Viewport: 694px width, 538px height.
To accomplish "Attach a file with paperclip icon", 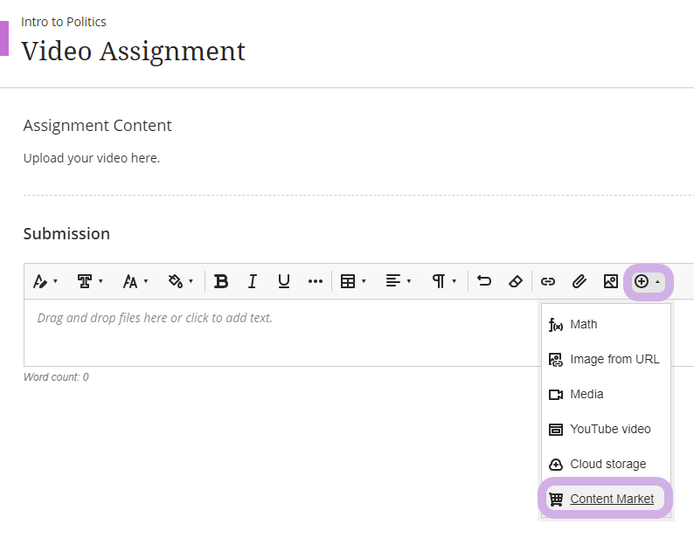I will point(579,281).
